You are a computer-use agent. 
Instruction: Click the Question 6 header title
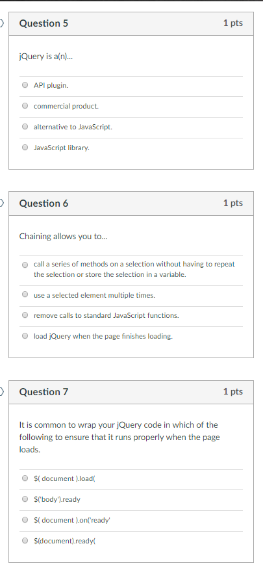coord(44,203)
